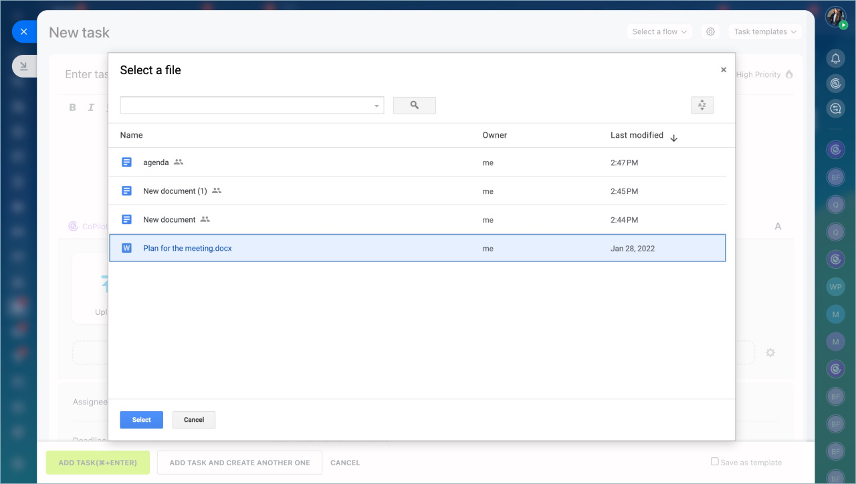Viewport: 856px width, 484px height.
Task: Open the user profile avatar
Action: click(835, 17)
